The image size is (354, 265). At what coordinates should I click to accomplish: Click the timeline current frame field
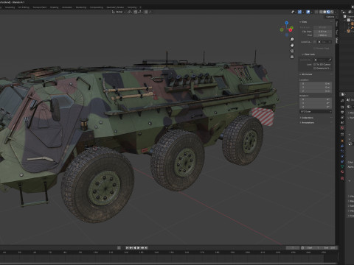pyautogui.click(x=293, y=248)
